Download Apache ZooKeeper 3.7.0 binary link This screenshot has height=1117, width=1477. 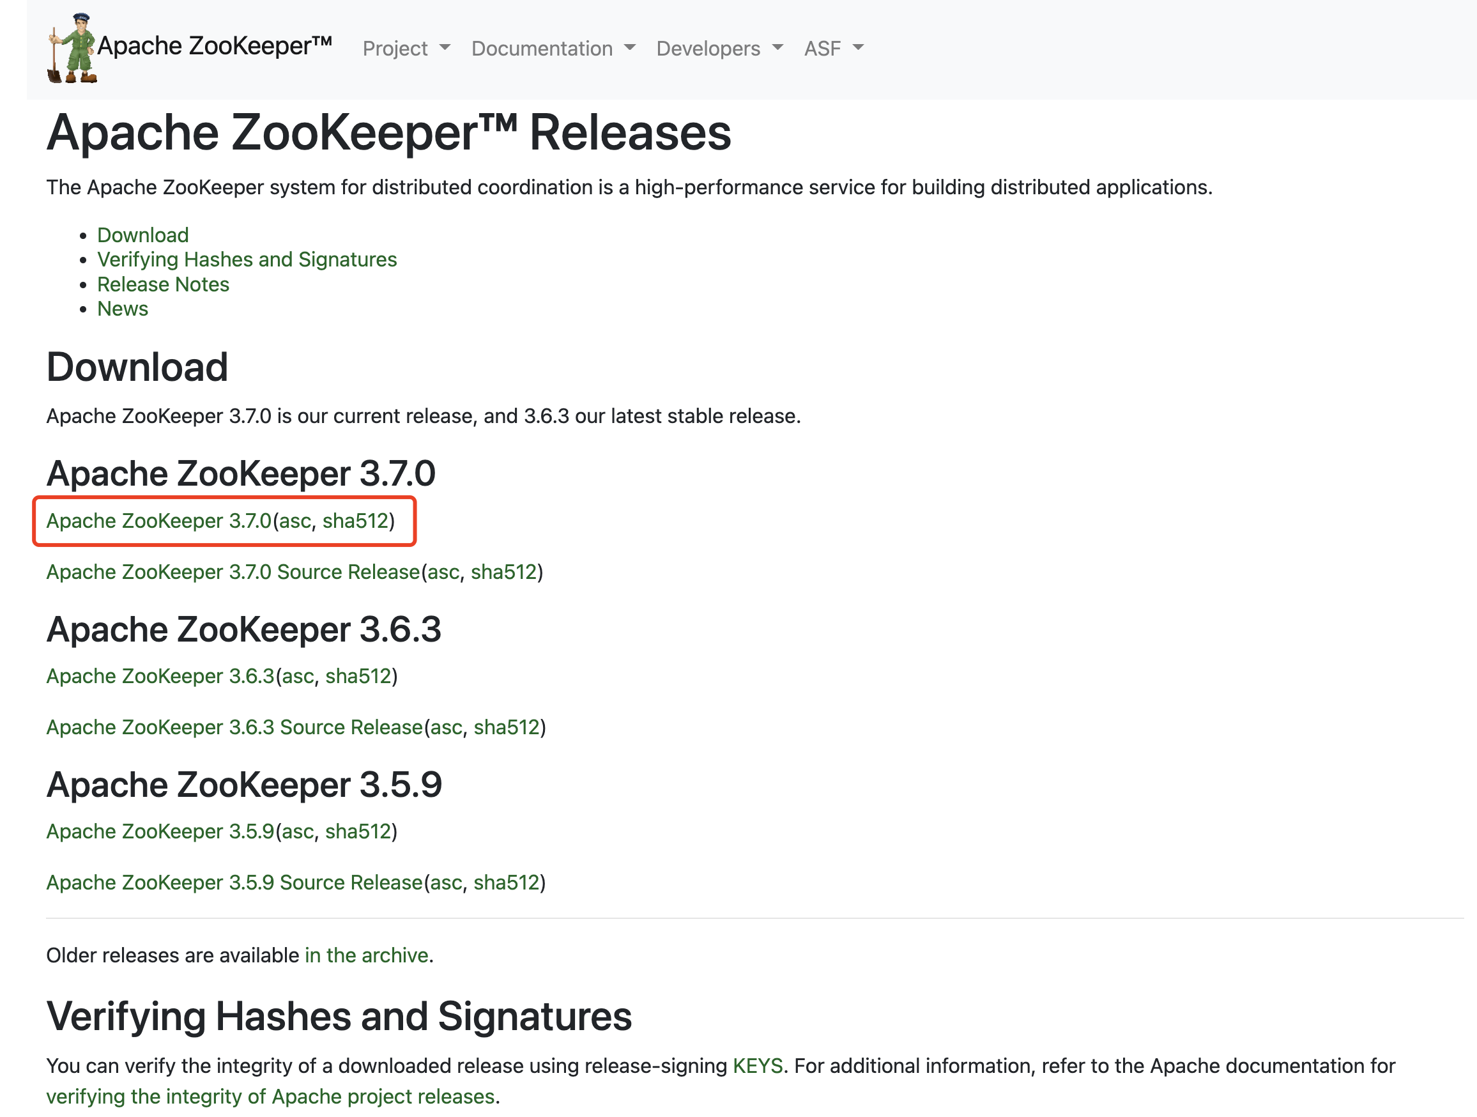tap(159, 520)
